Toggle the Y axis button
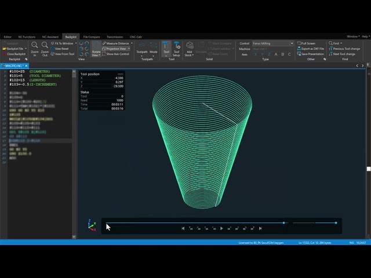 coord(263,54)
